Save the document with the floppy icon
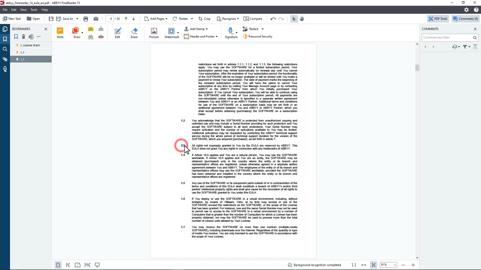The image size is (481, 270). 51,19
